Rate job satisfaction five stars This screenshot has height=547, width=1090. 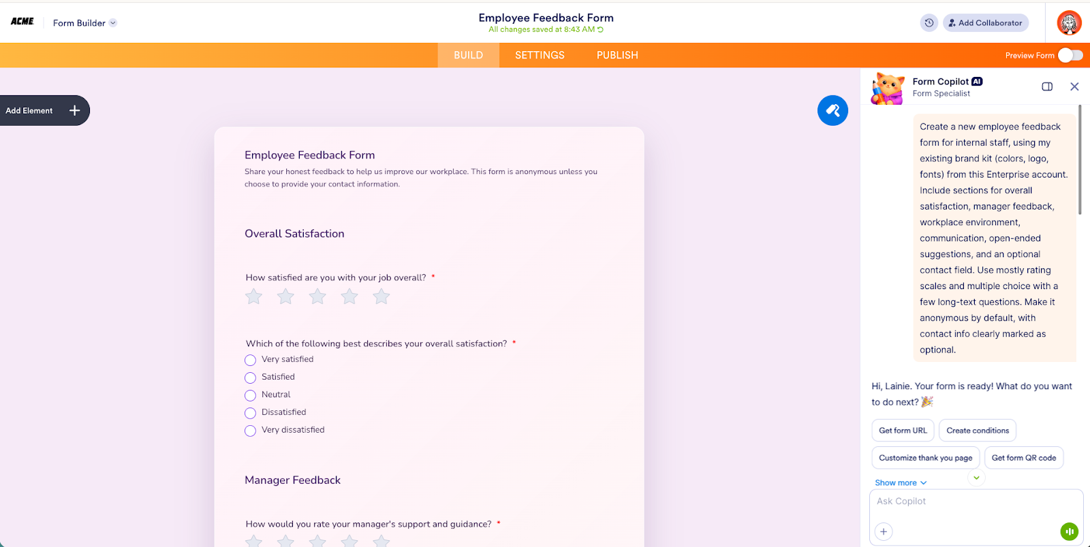coord(381,297)
